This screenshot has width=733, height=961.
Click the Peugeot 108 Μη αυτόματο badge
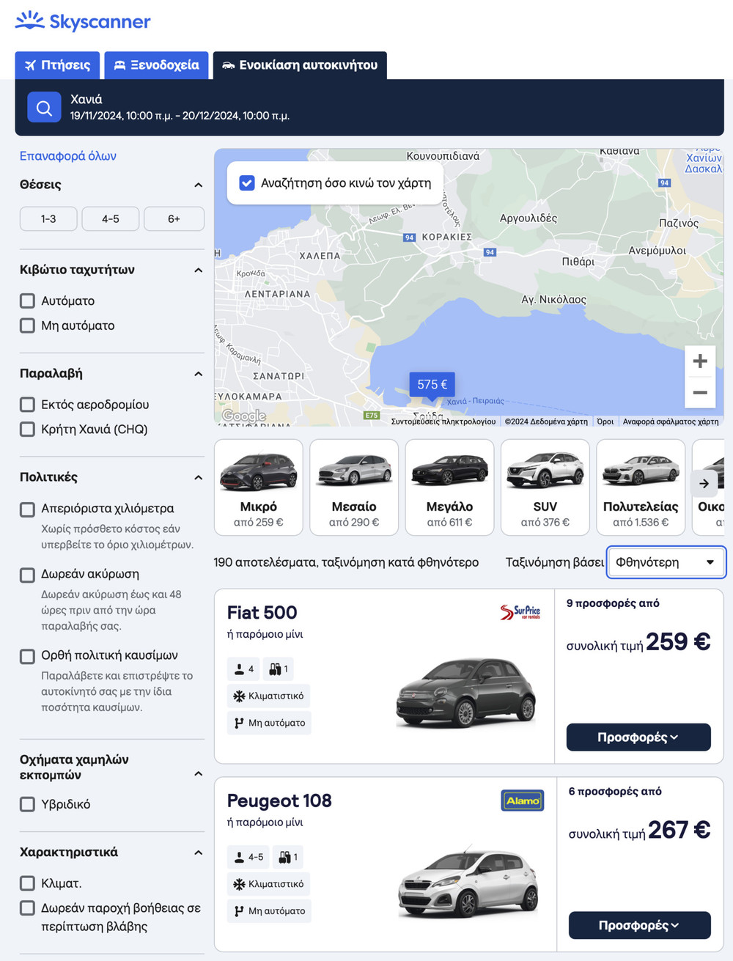coord(269,911)
